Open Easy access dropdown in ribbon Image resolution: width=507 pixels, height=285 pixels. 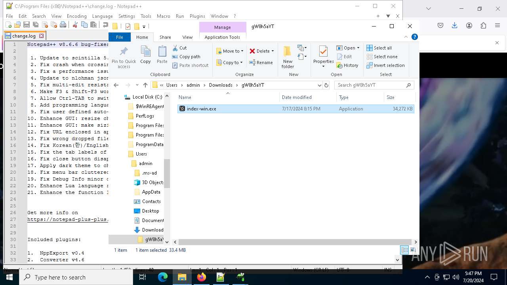point(302,57)
